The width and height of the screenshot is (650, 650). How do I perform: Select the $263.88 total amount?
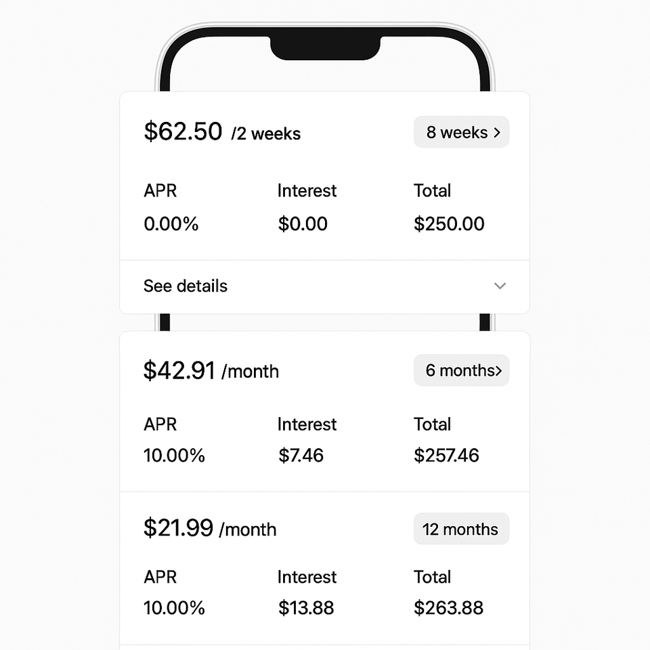click(x=448, y=607)
